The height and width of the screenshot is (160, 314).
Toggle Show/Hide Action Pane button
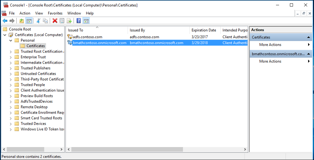click(86, 21)
